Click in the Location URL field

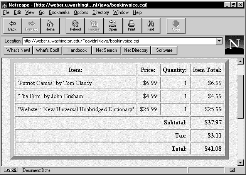pos(119,41)
